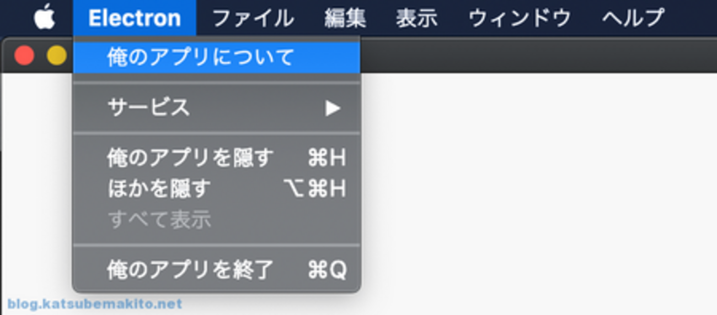Image resolution: width=717 pixels, height=315 pixels.
Task: Open the Apple logo menu
Action: (x=45, y=18)
